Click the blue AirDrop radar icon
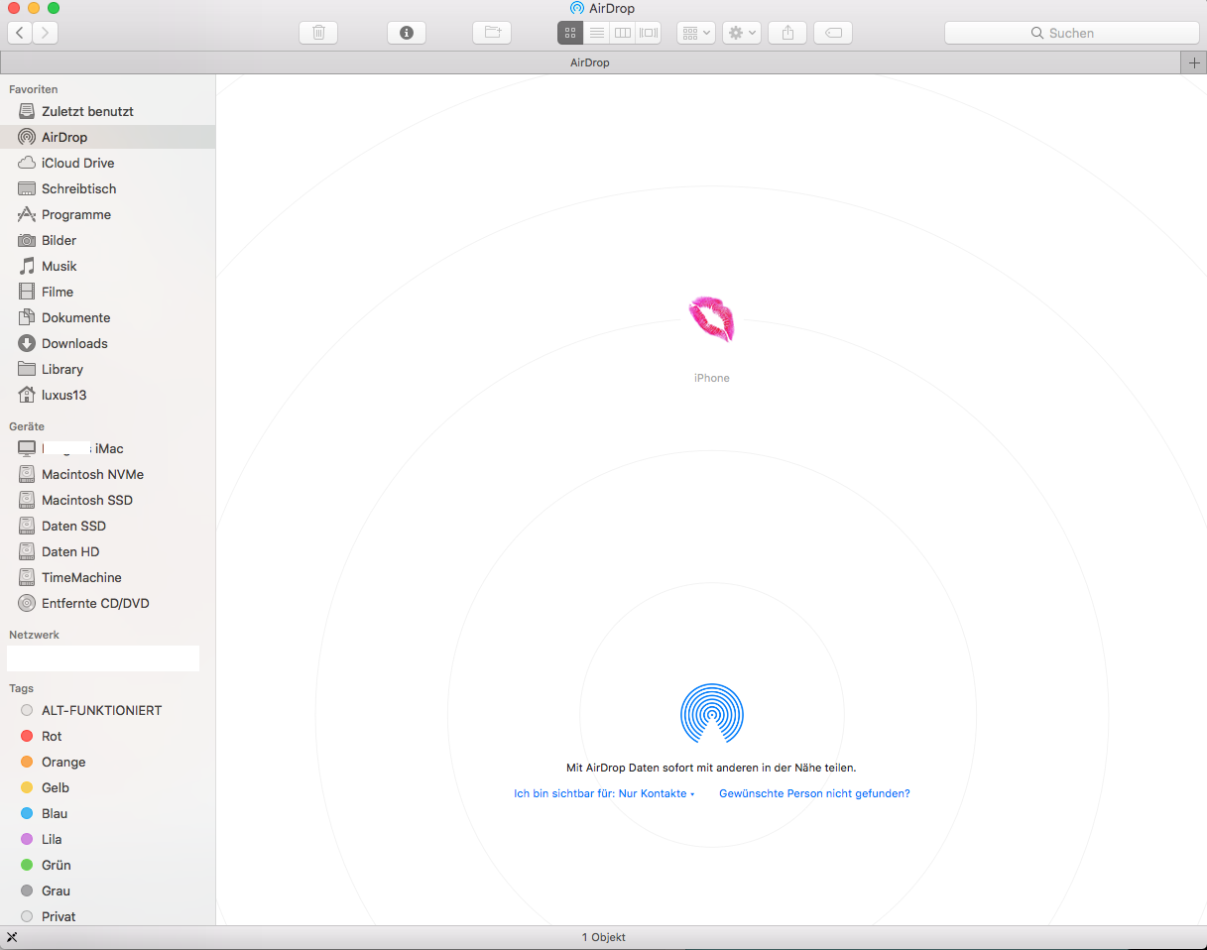This screenshot has height=950, width=1207. 711,713
